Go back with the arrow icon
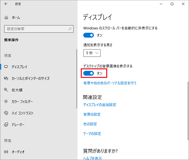This screenshot has width=189, height=160. click(6, 4)
